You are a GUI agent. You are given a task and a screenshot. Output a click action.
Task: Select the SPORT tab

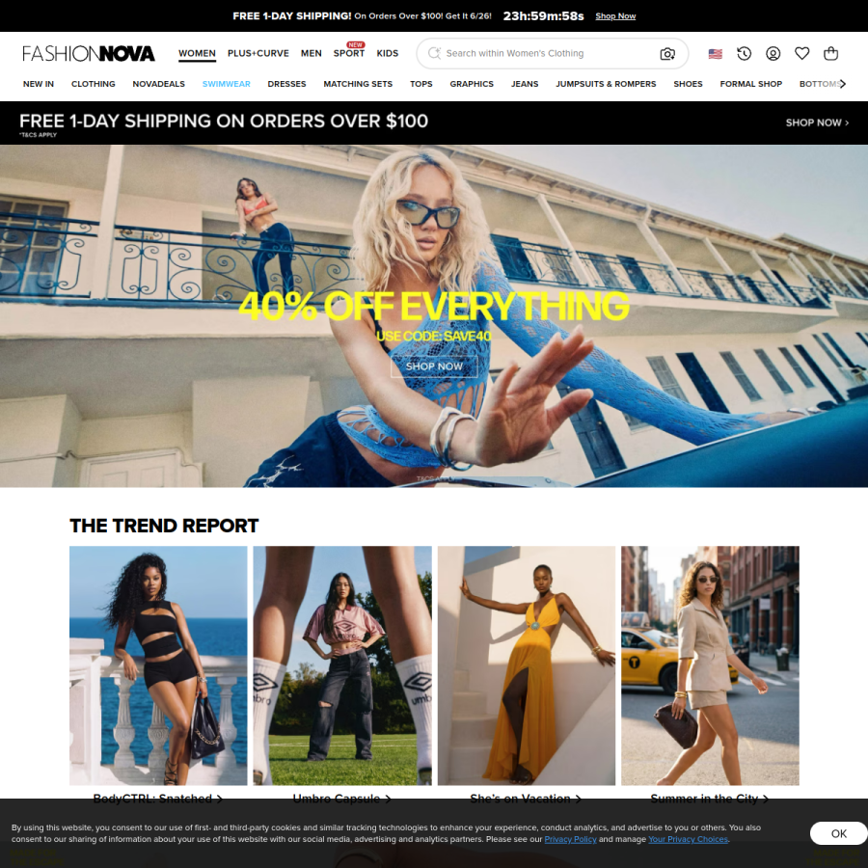349,54
